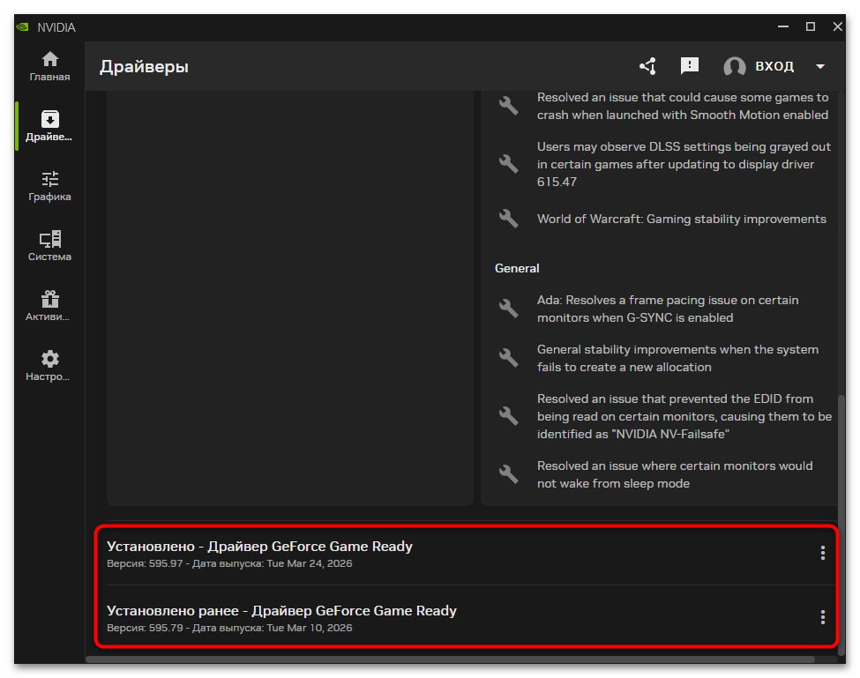Screen dimensions: 860x678
Task: Click wrench icon beside Ada frame pacing fix
Action: [x=508, y=309]
